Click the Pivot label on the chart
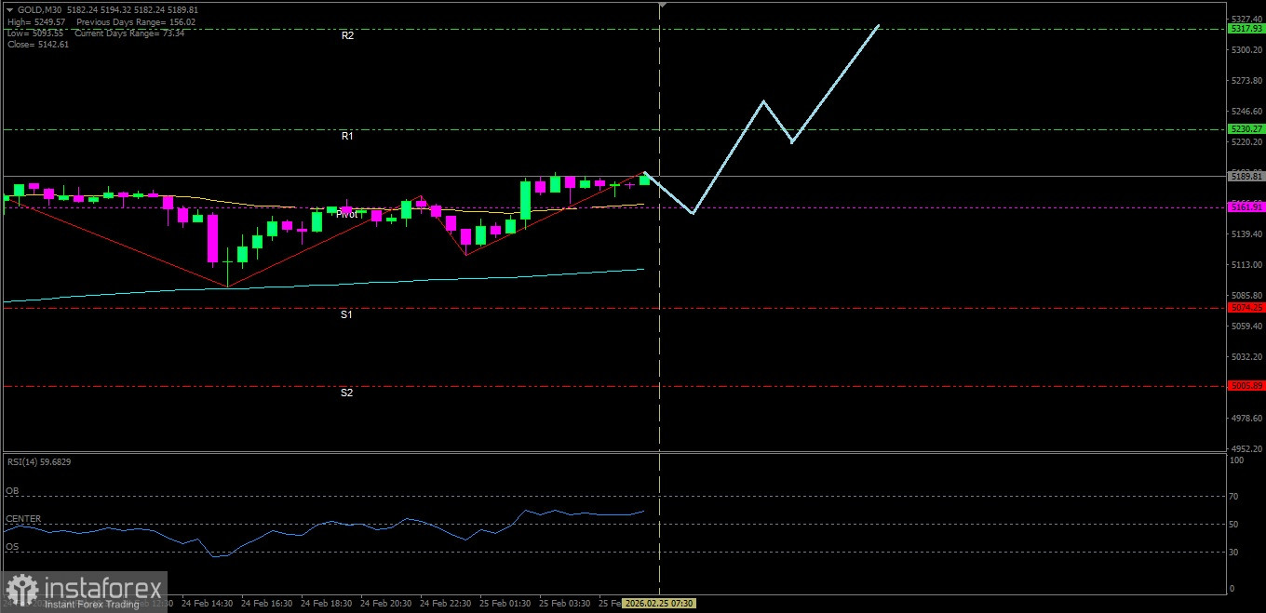 [346, 214]
